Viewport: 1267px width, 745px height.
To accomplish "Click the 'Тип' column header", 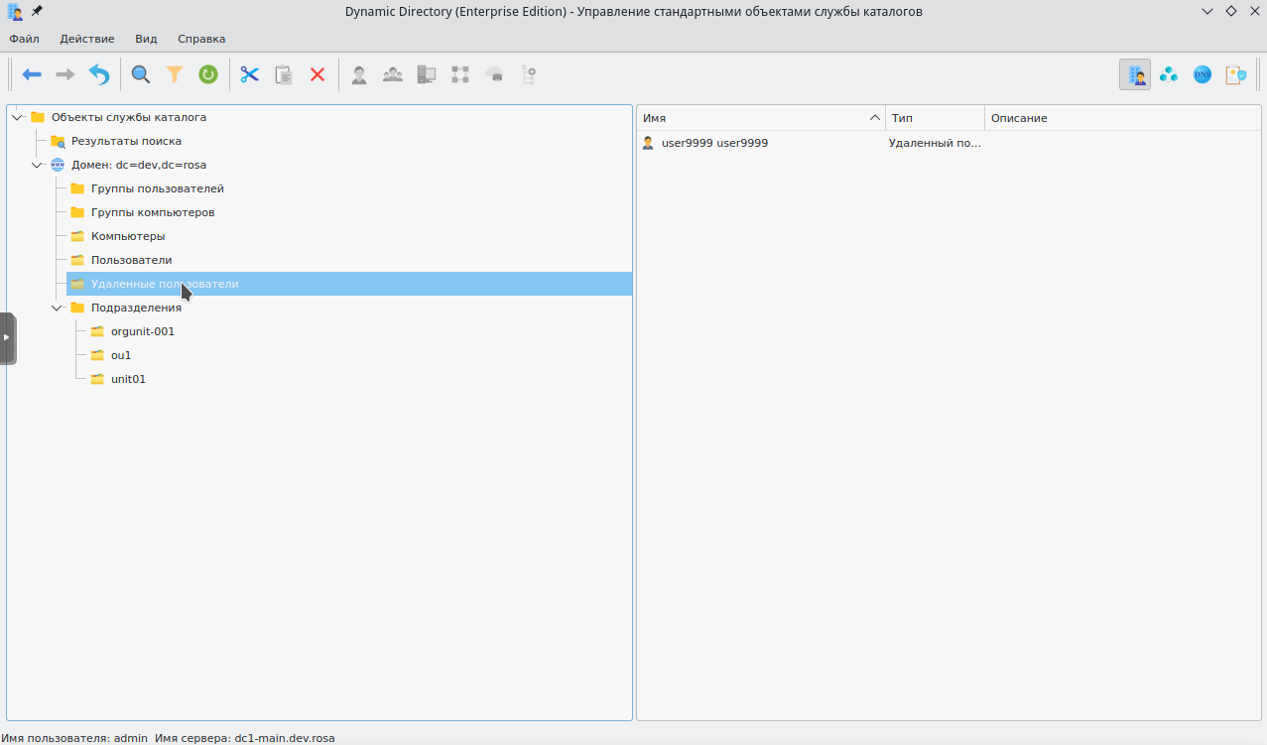I will (933, 118).
